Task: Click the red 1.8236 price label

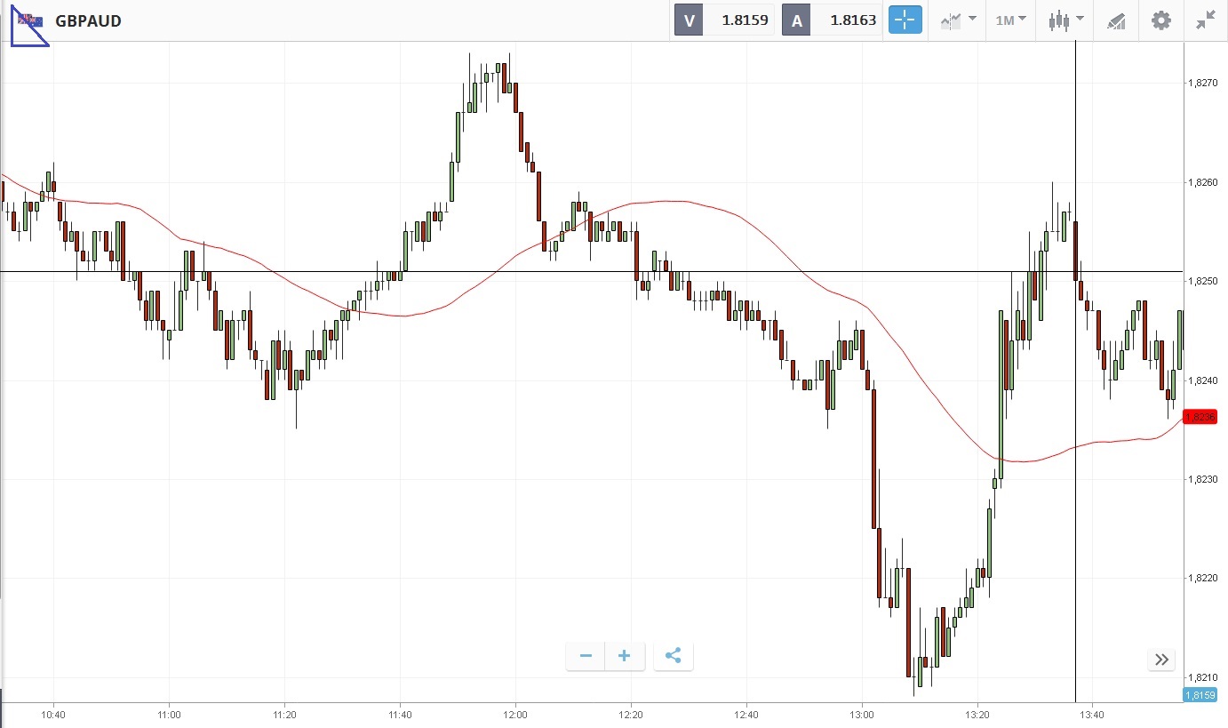Action: point(1200,416)
